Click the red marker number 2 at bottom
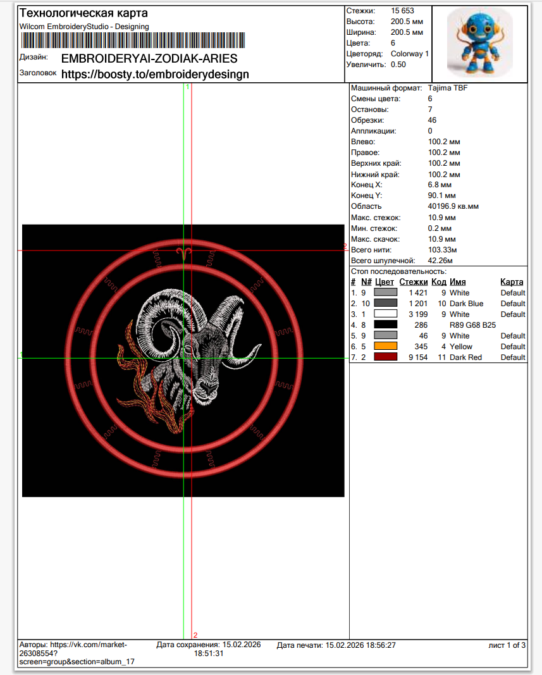Screen dimensions: 542x675 (x=195, y=635)
